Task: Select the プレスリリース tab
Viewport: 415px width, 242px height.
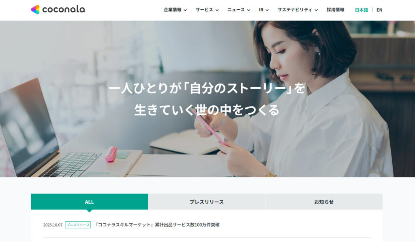Action: (206, 202)
